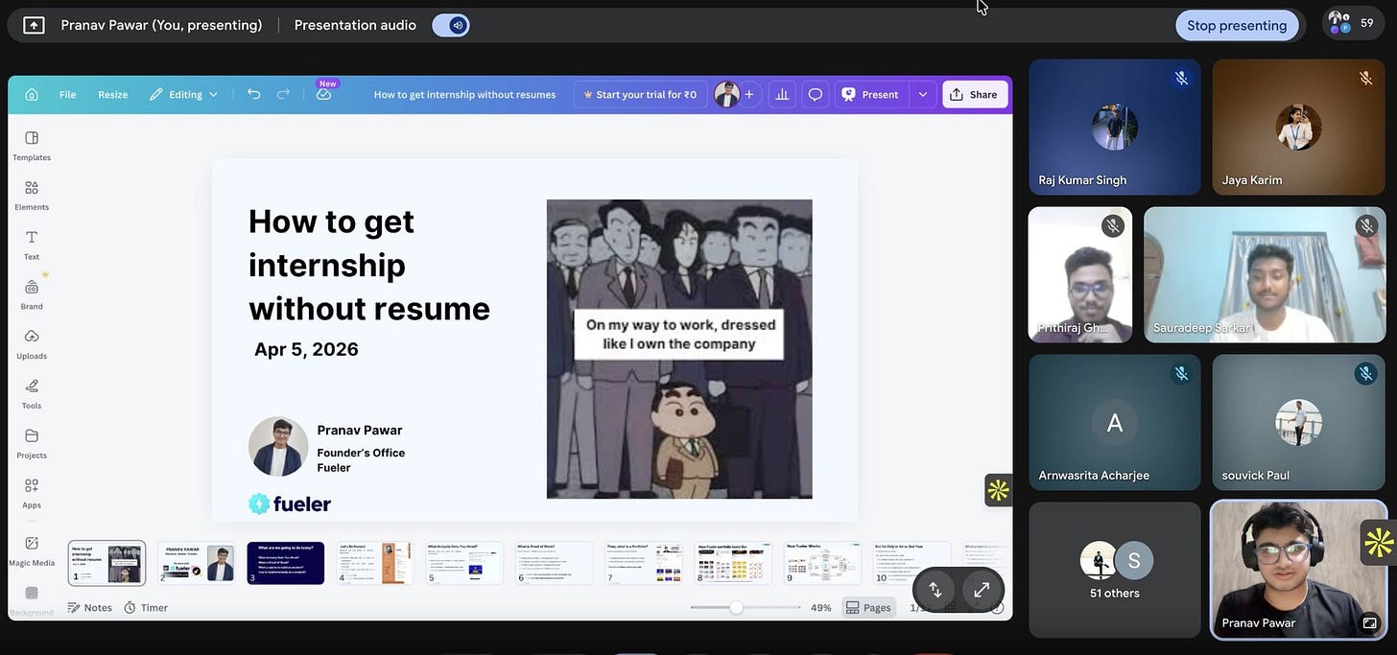Click "Pranav Pawar" name on slide
Image resolution: width=1397 pixels, height=655 pixels.
pyautogui.click(x=360, y=430)
